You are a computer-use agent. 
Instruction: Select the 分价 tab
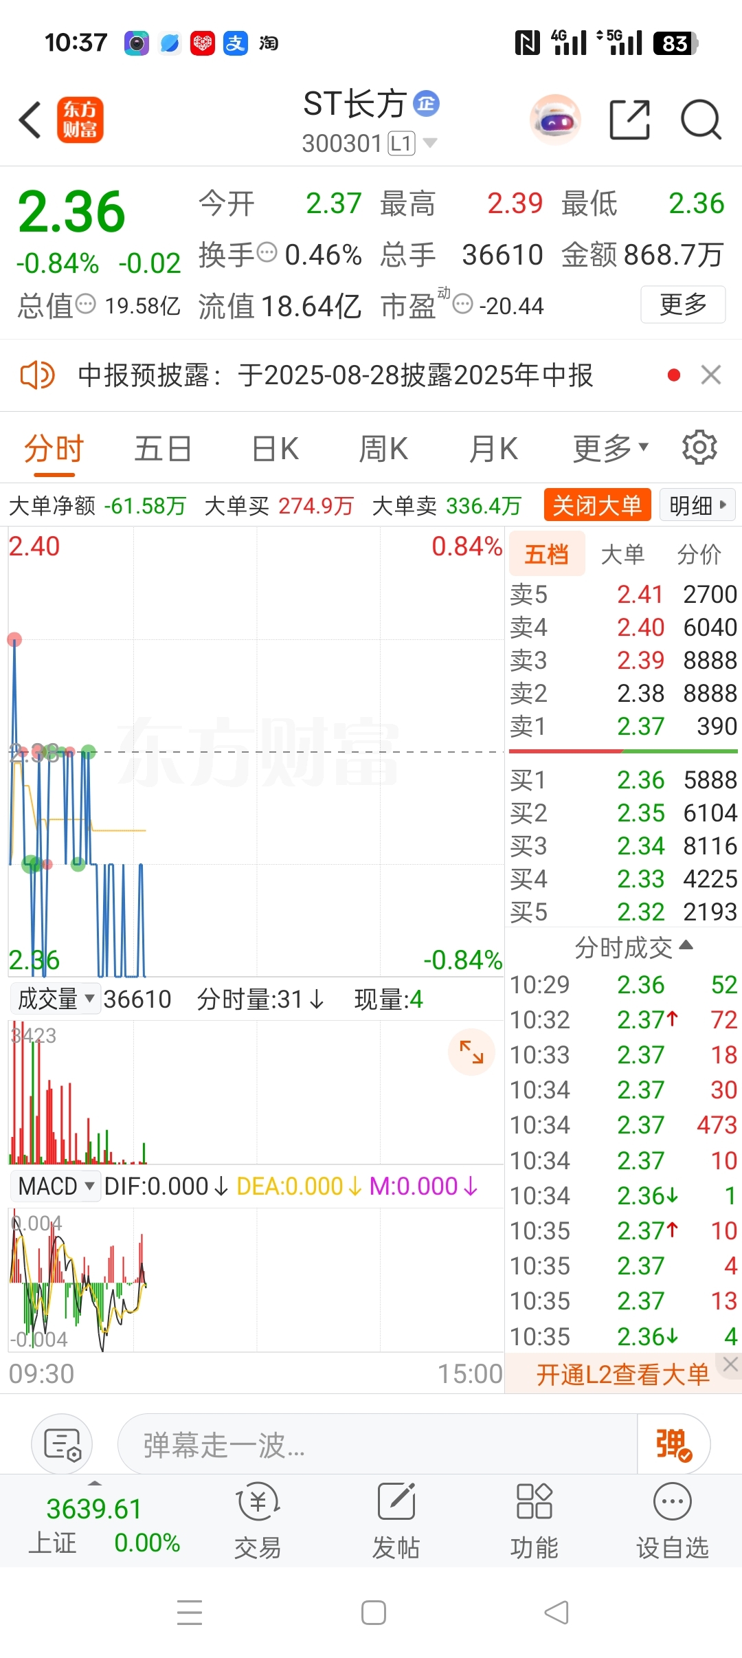click(699, 554)
